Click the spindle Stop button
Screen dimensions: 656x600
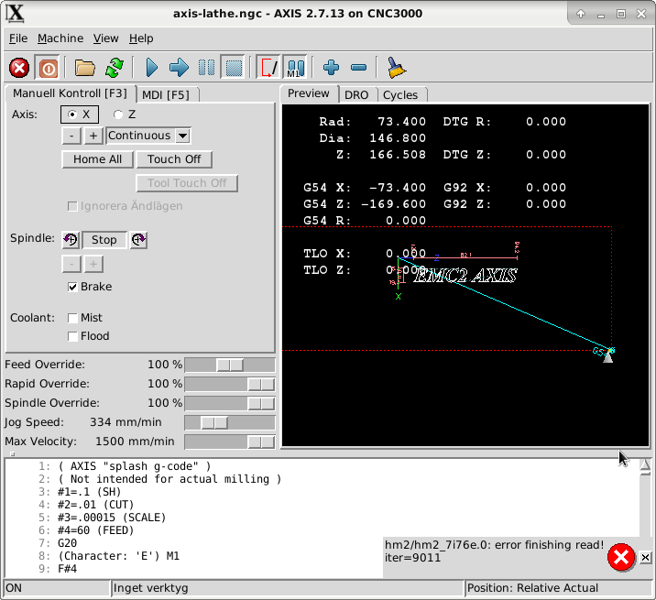click(x=104, y=240)
